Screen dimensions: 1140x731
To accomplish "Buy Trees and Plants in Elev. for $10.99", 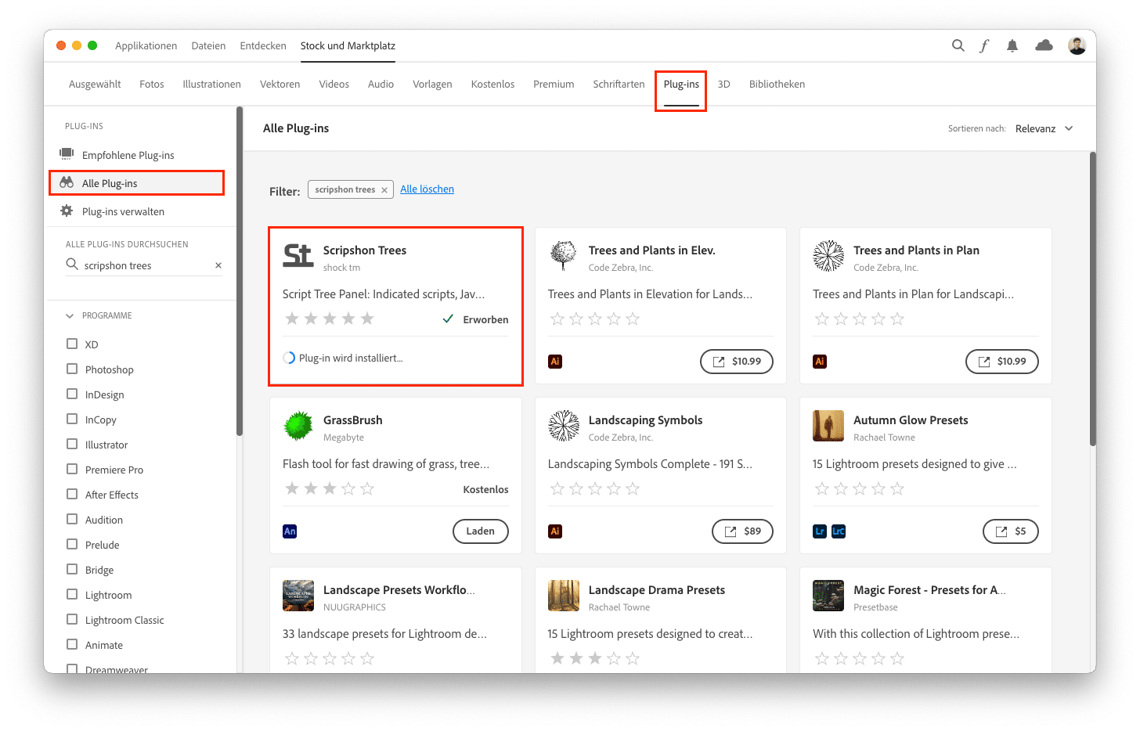I will [x=737, y=362].
